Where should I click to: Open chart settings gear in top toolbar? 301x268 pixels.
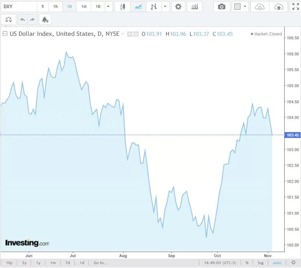[178, 7]
